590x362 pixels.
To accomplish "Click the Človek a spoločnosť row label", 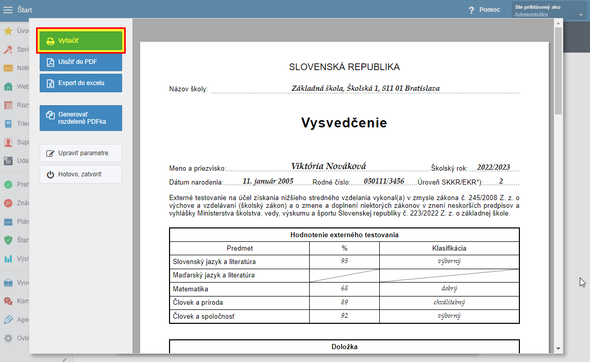I will point(204,317).
